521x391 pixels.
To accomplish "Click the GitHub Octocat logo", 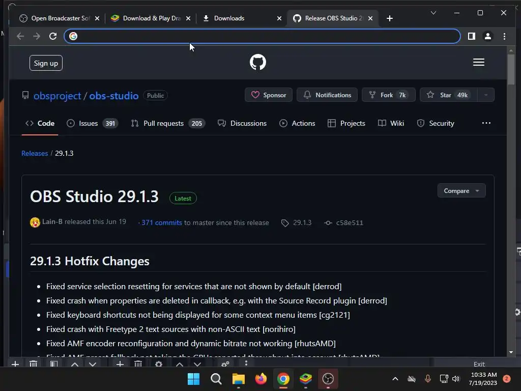I will coord(258,62).
